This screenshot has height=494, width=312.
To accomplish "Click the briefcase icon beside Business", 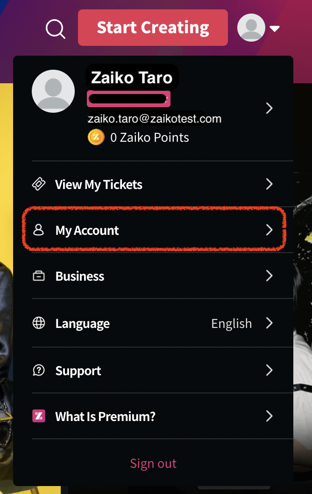I will pos(39,276).
